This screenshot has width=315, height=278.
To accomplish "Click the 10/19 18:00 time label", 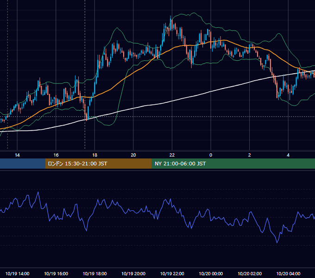I will [x=94, y=273].
